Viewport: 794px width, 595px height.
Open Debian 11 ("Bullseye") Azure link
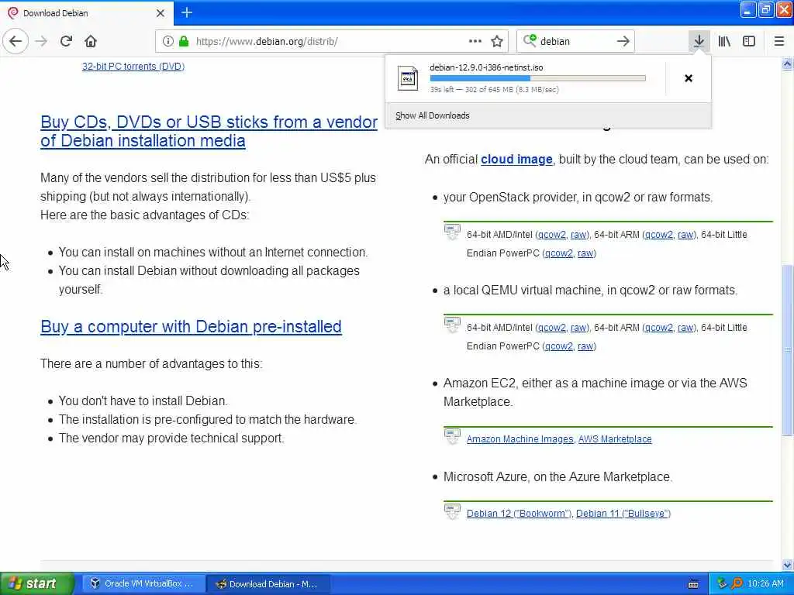coord(623,514)
